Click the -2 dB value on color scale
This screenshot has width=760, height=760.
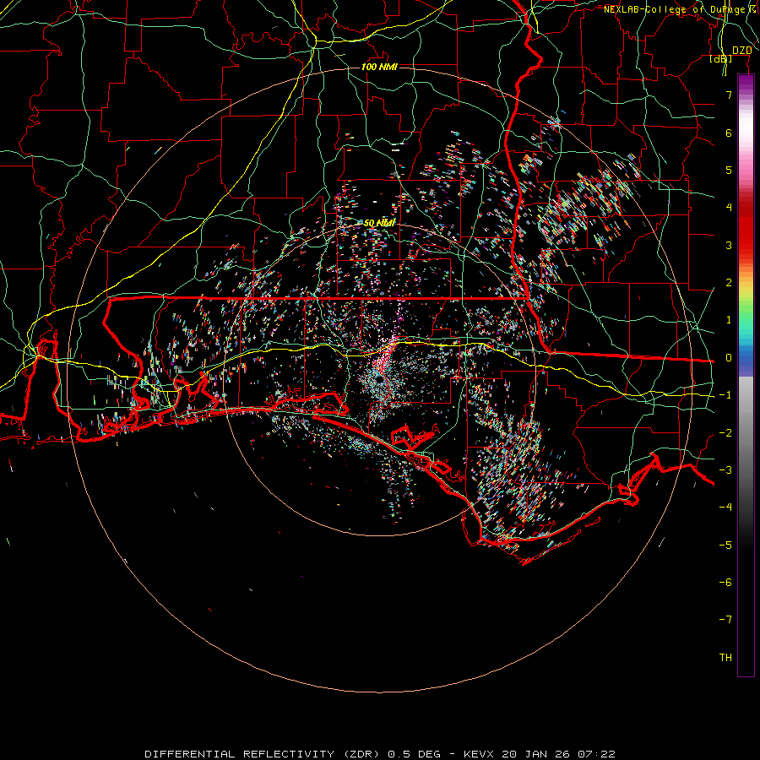(x=725, y=433)
